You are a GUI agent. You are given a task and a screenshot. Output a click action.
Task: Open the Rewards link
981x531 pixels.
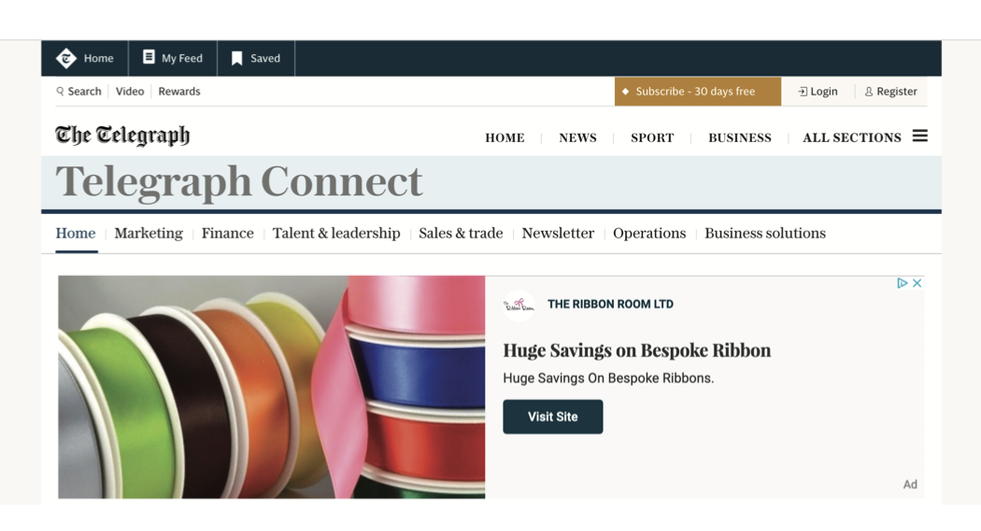tap(179, 92)
